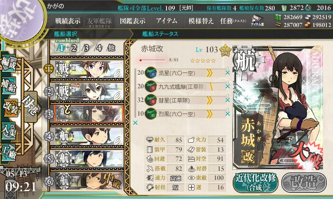Click the アイテム屋 item shop icon
The image size is (333, 199).
[257, 21]
